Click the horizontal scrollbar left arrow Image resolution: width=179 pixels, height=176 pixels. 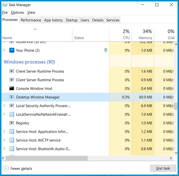coord(3,158)
